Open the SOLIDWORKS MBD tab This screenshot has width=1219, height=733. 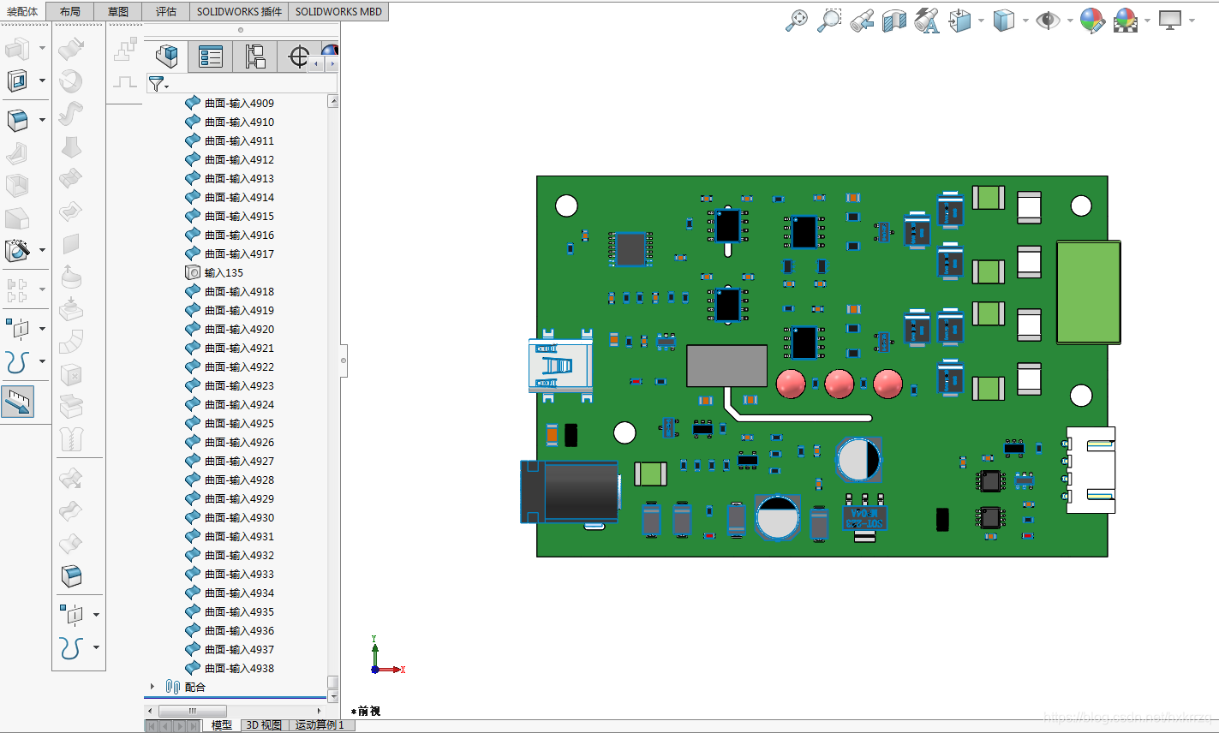pos(338,11)
